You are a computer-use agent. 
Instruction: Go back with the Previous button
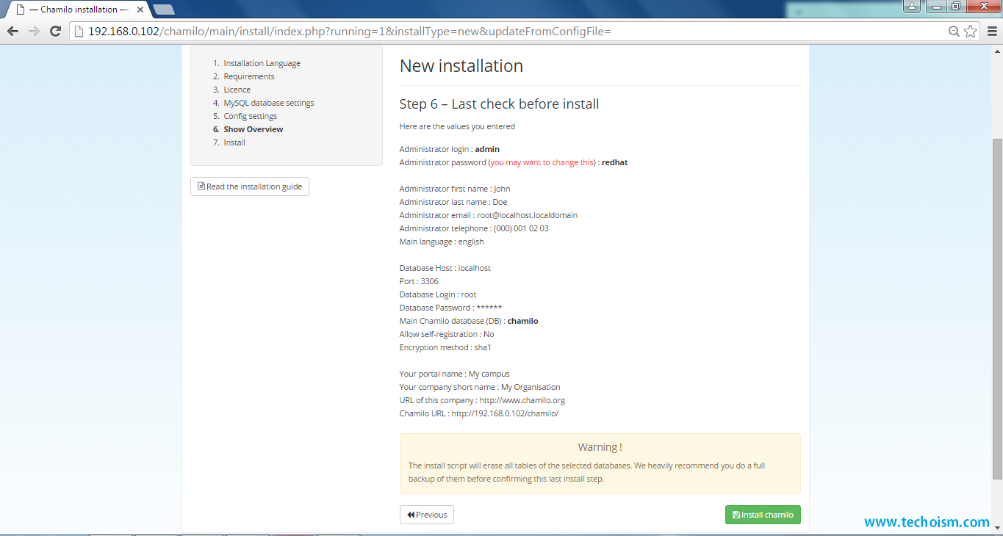427,515
